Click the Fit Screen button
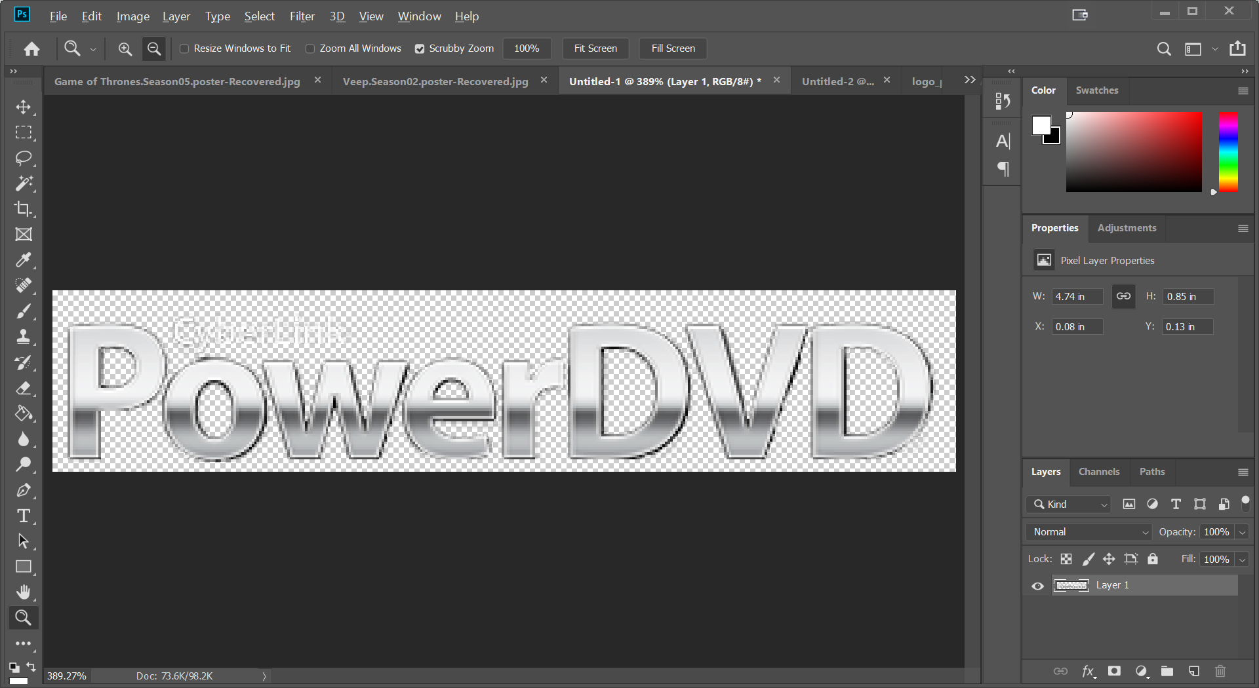The image size is (1259, 688). coord(595,48)
